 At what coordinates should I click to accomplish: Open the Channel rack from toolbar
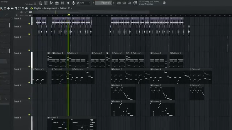(46, 3)
